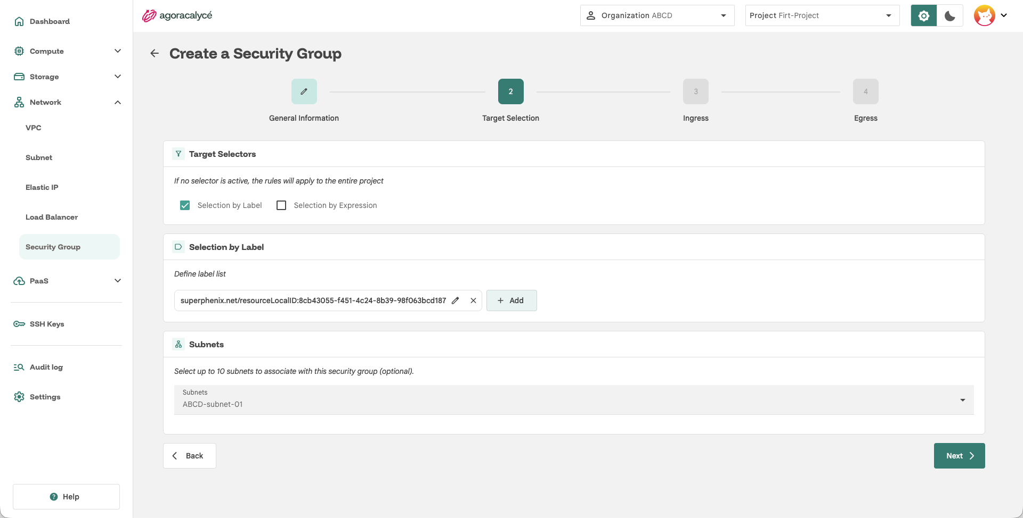
Task: Collapse the Network menu chevron
Action: (x=118, y=102)
